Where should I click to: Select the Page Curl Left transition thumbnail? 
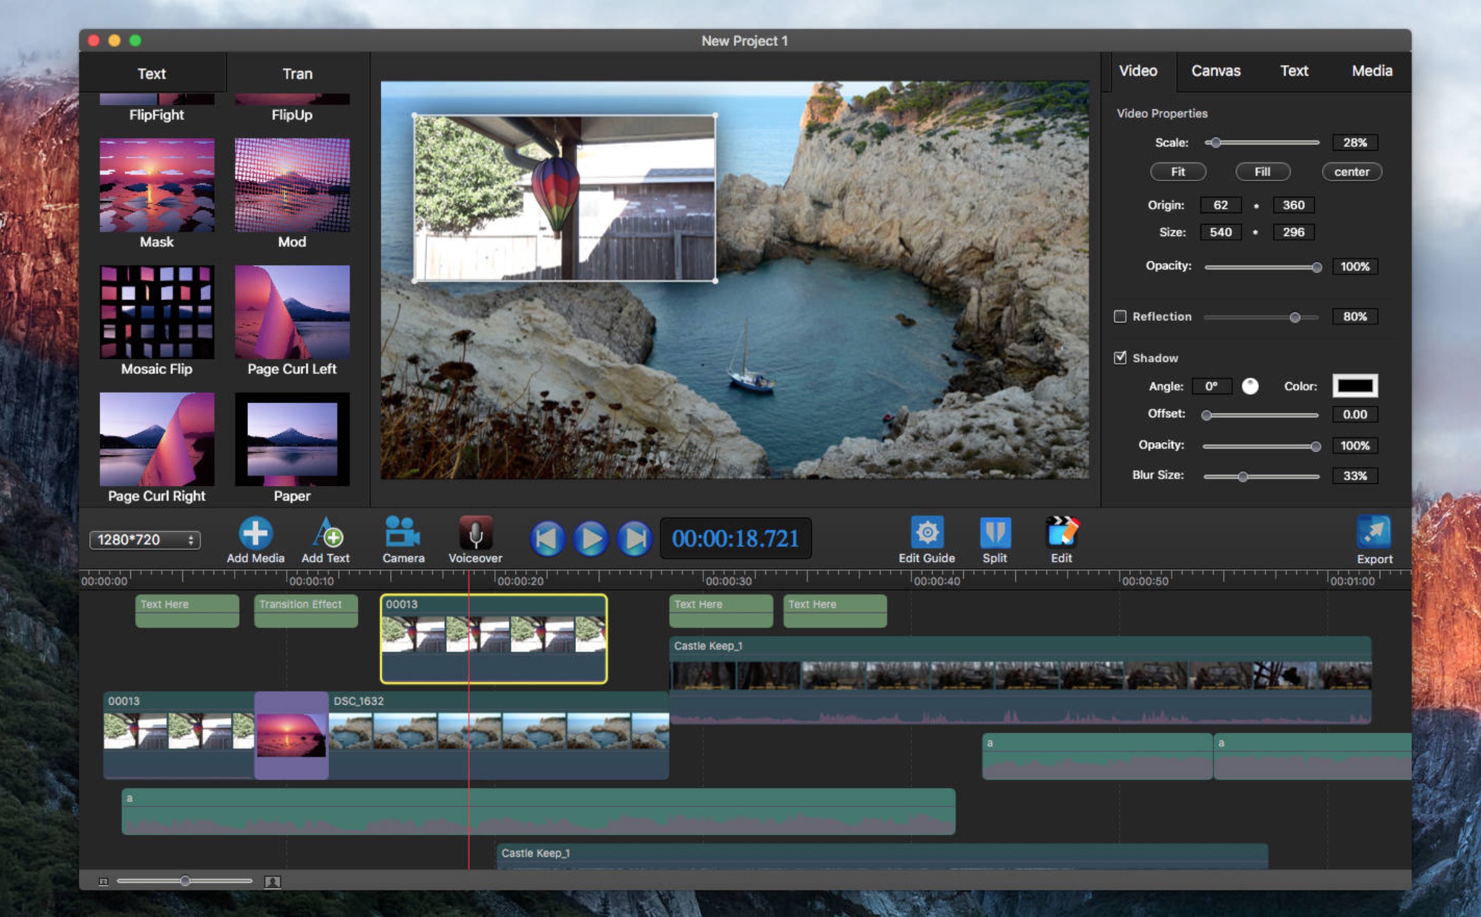click(292, 312)
